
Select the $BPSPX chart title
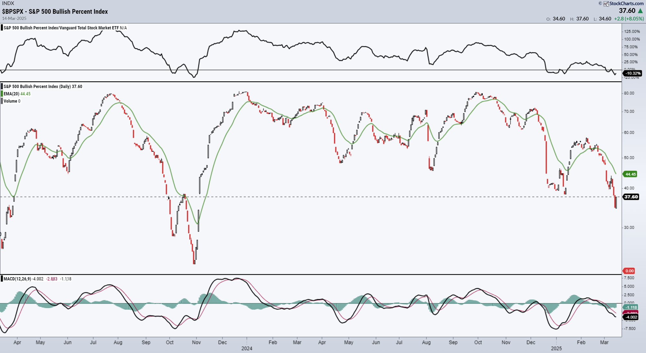[x=55, y=12]
